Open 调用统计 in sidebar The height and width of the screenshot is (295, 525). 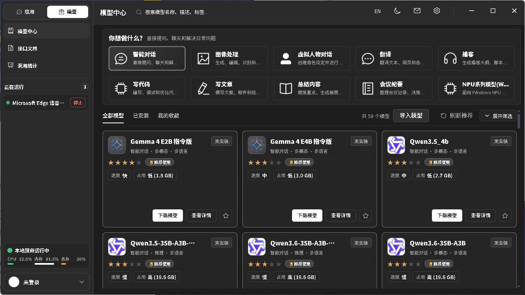pos(46,66)
